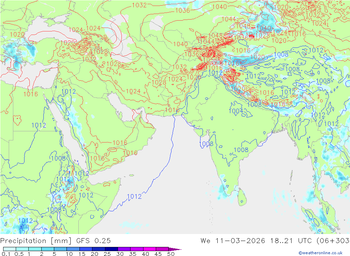Screen dimensions: 350x256
Task: Open the weatheronline.co.uk copyright link
Action: click(x=321, y=253)
